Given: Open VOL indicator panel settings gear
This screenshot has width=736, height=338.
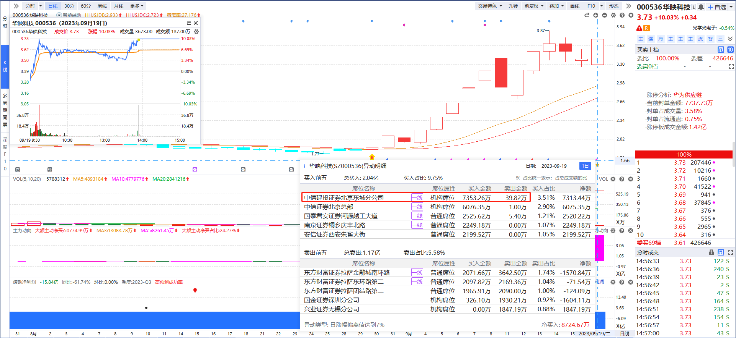Looking at the screenshot, I should pos(613,179).
